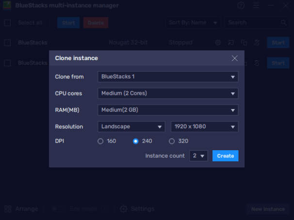Click the Arrange grid icon
This screenshot has width=294, height=220.
point(8,209)
